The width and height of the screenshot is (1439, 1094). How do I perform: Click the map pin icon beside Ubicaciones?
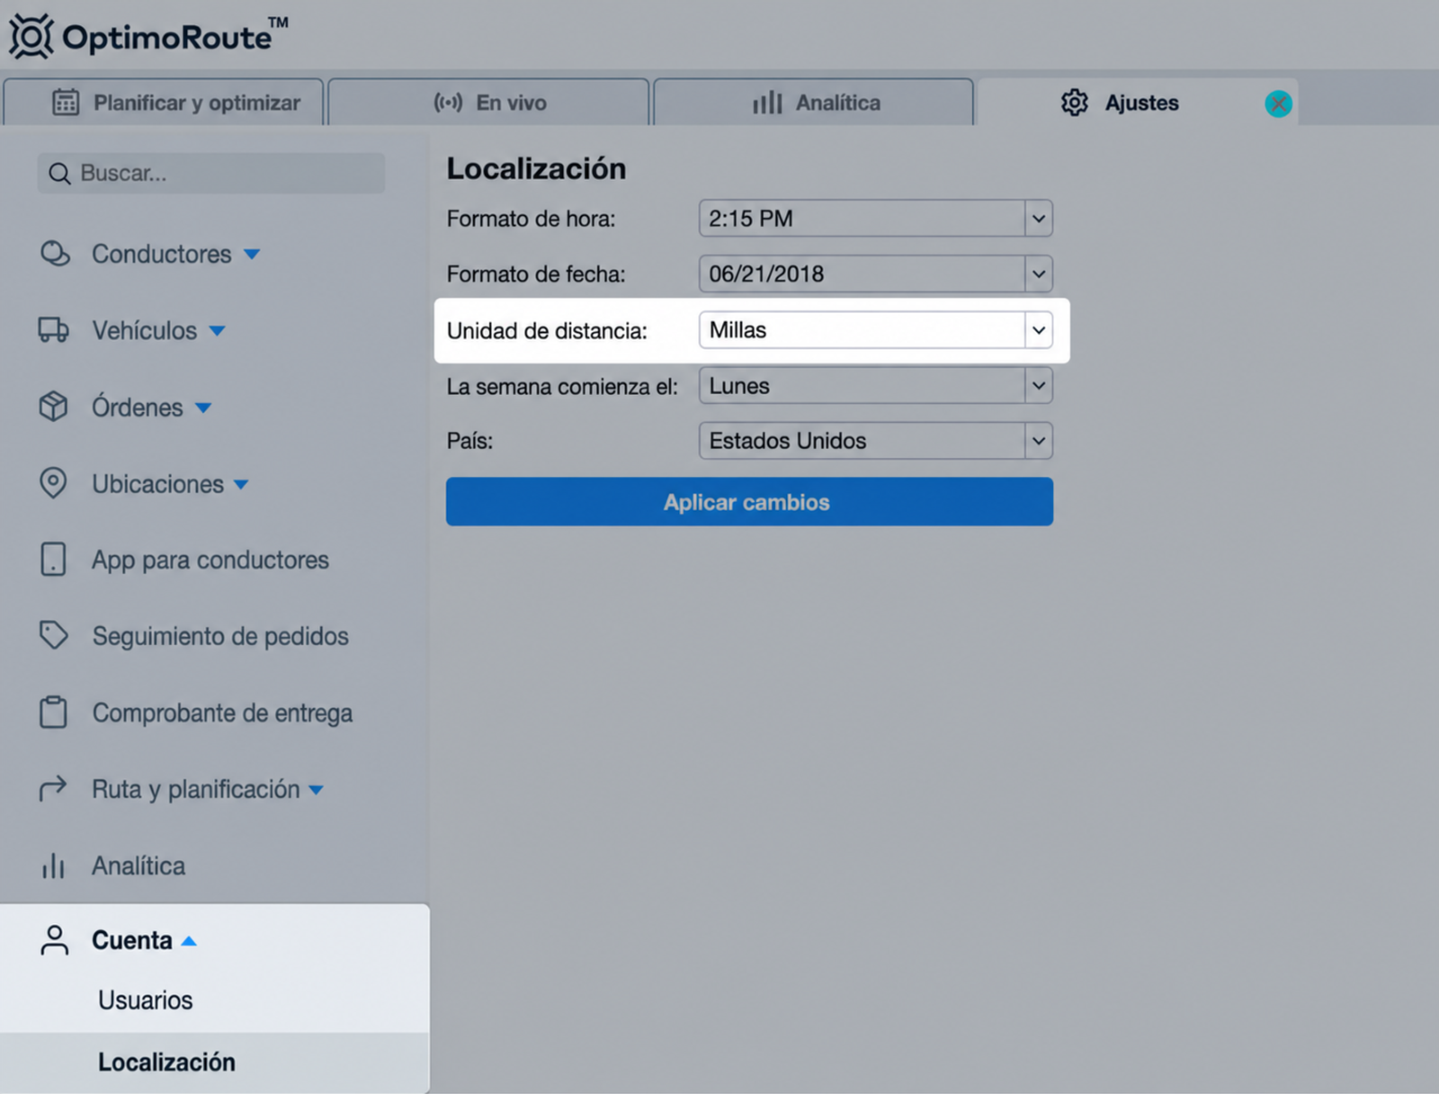(x=53, y=483)
